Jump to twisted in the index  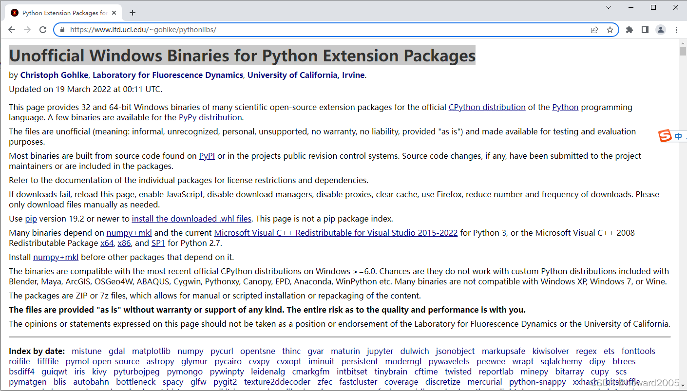coord(458,372)
